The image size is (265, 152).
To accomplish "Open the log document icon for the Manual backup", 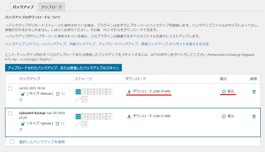I will (x=57, y=94).
